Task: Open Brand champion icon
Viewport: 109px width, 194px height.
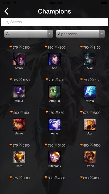Action: [90, 157]
